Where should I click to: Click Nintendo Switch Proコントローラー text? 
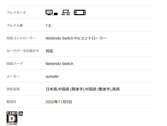(x=76, y=38)
